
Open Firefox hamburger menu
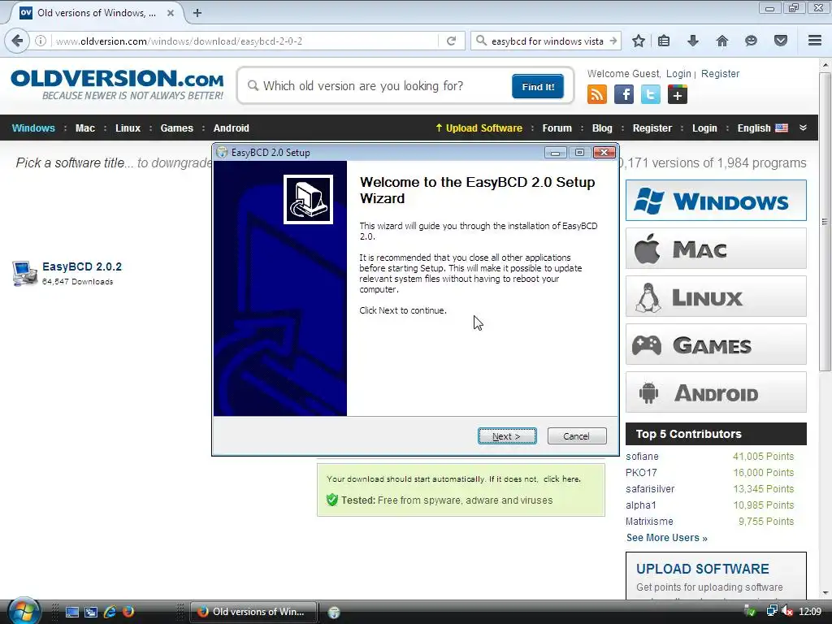[x=815, y=41]
